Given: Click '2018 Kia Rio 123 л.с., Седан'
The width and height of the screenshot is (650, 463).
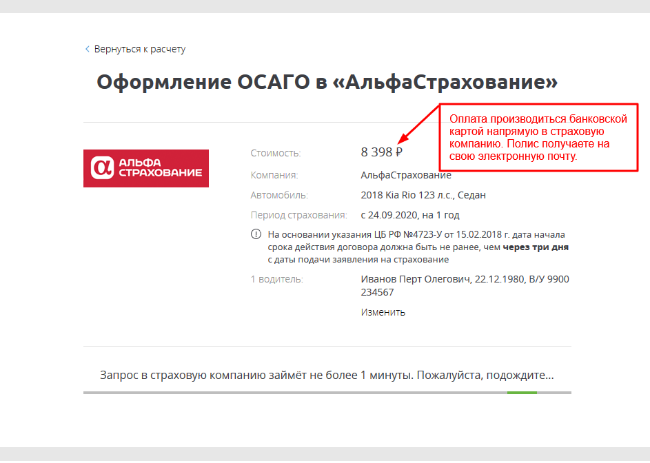Looking at the screenshot, I should point(423,195).
